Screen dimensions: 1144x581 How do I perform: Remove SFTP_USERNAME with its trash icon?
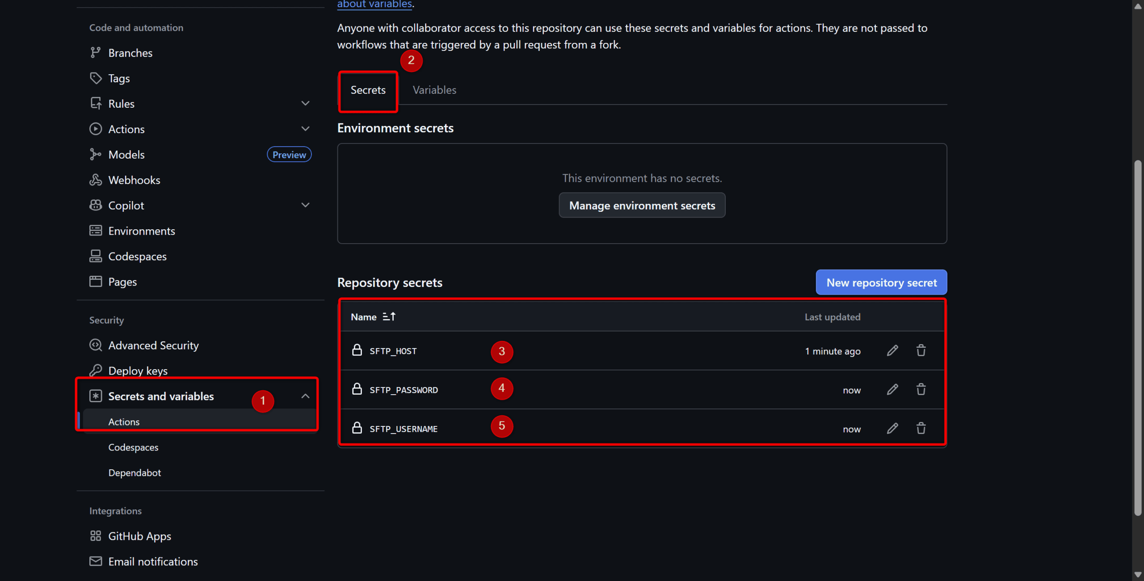921,429
